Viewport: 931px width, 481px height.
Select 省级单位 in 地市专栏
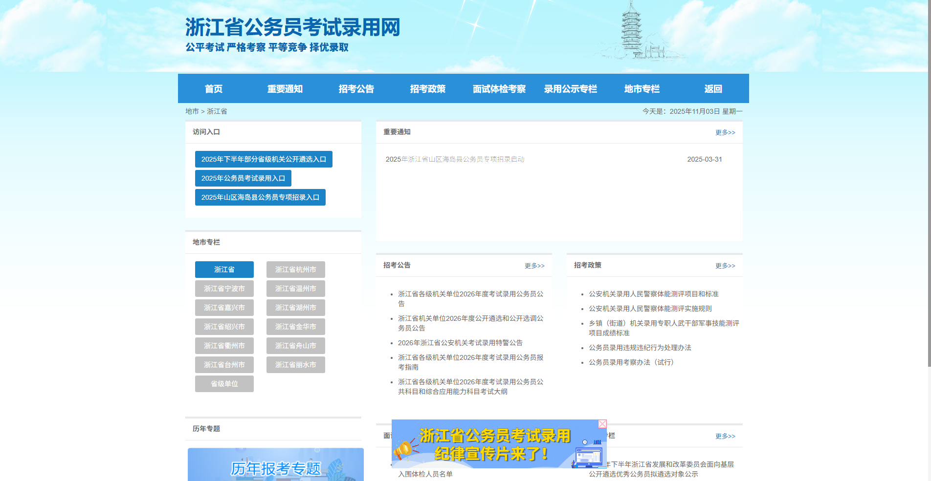pos(224,384)
